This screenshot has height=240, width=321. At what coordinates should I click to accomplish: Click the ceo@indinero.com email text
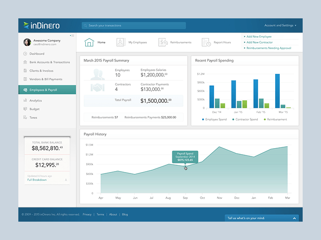[x=45, y=44]
